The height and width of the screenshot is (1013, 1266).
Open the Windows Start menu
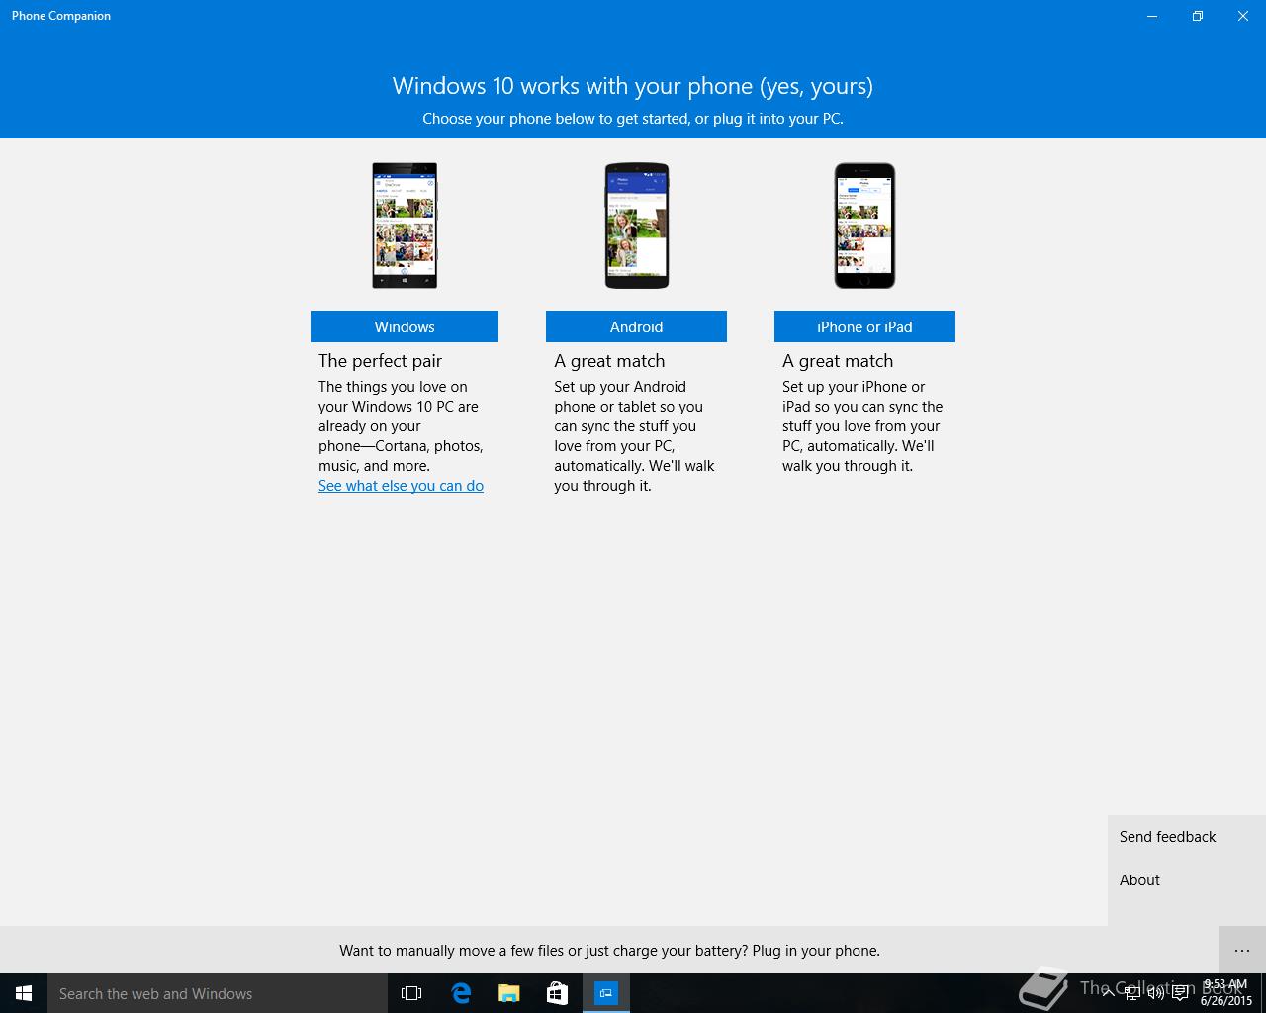coord(24,993)
